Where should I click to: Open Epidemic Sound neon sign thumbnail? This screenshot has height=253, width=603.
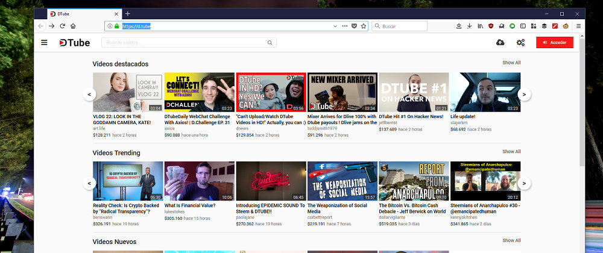coord(271,181)
